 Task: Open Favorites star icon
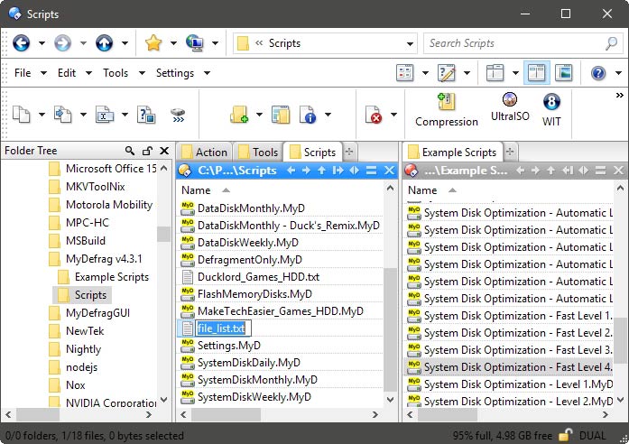pyautogui.click(x=153, y=43)
